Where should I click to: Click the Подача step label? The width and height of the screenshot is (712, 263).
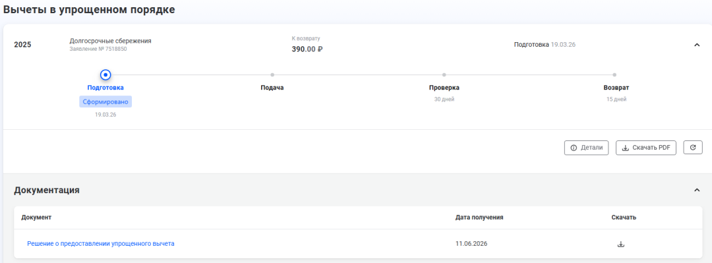click(x=272, y=88)
